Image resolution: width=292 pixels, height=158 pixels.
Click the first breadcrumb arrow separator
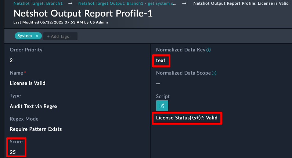tap(71, 3)
